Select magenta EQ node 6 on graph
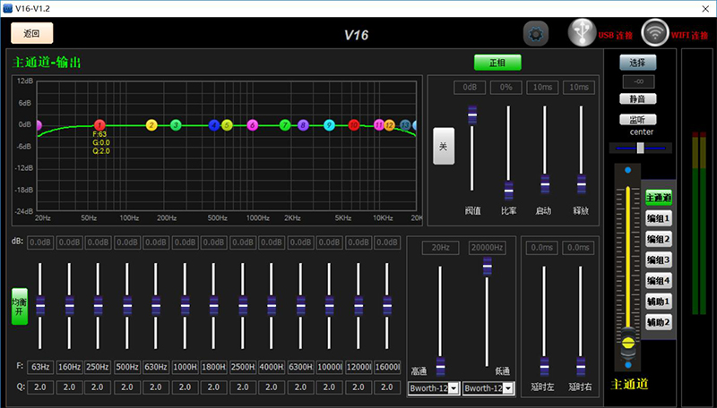This screenshot has height=408, width=717. coord(253,125)
